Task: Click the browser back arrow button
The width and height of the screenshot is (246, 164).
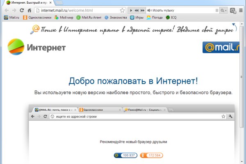Action: (6, 10)
